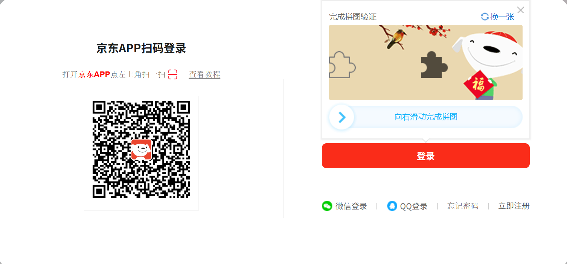Open the 忘记密码 link
This screenshot has height=264, width=567.
click(463, 206)
